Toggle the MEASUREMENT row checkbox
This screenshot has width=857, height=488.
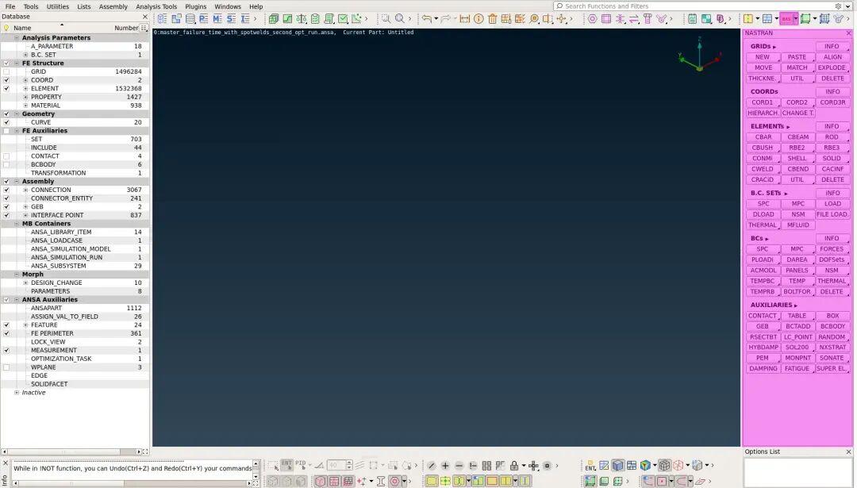tap(6, 350)
